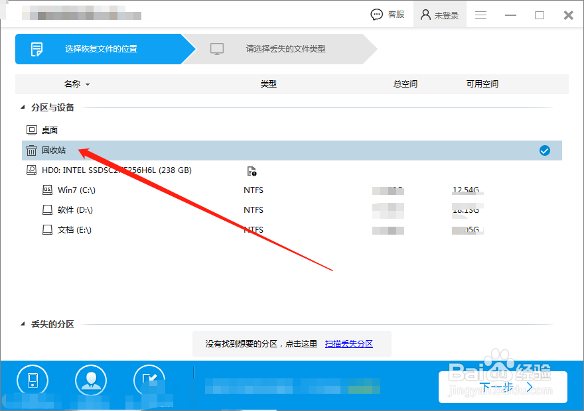Viewport: 584px width, 411px height.
Task: Collapse the 分区与设备 section
Action: tap(24, 107)
